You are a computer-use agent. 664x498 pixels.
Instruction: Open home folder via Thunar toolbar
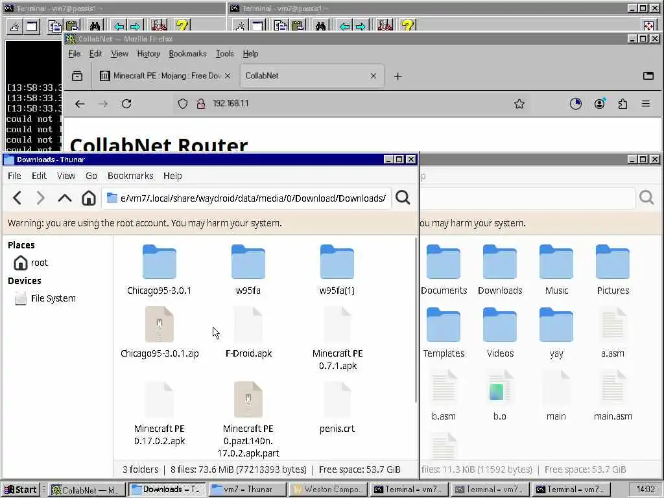tap(88, 198)
